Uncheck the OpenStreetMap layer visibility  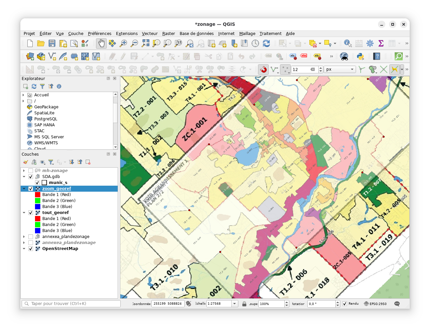(x=31, y=249)
